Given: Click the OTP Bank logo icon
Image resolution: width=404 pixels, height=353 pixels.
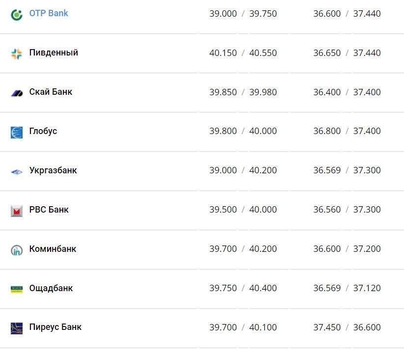Looking at the screenshot, I should pos(17,14).
